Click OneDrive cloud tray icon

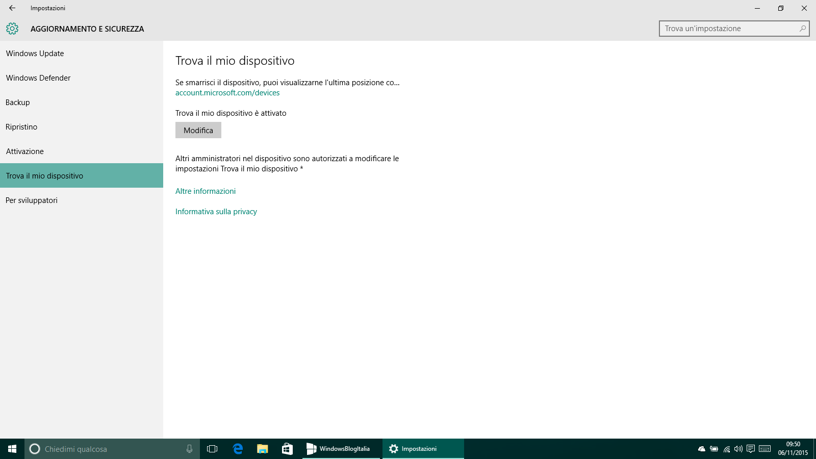702,449
